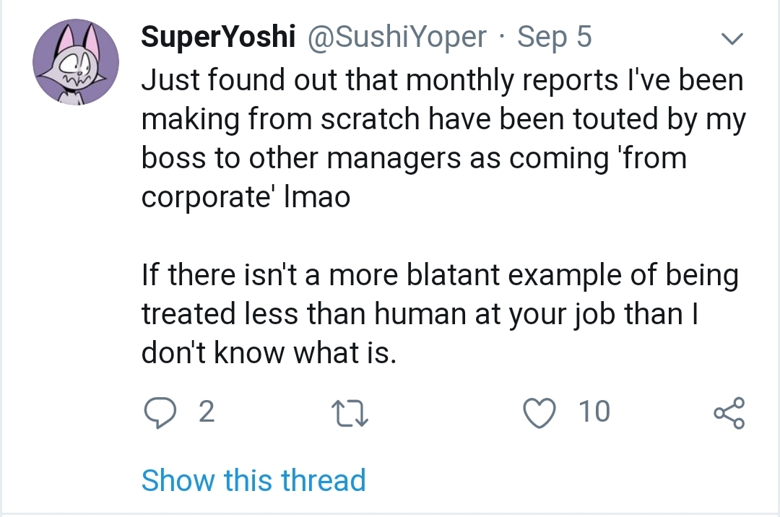780x517 pixels.
Task: Open the SuperYoshi display name profile
Action: (218, 37)
